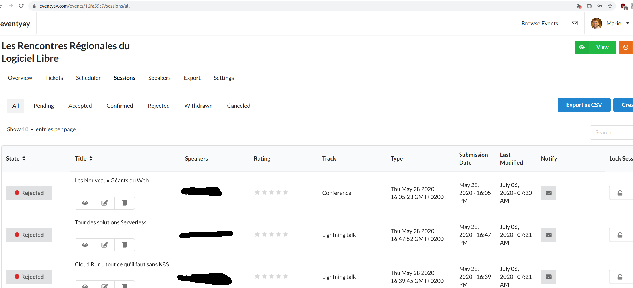The width and height of the screenshot is (633, 288).
Task: Open the envelope messages icon in the header
Action: (x=575, y=23)
